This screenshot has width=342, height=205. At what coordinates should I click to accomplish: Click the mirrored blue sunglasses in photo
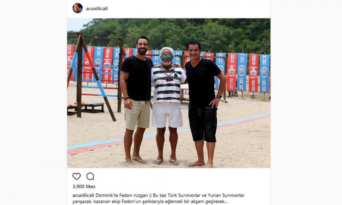(167, 56)
